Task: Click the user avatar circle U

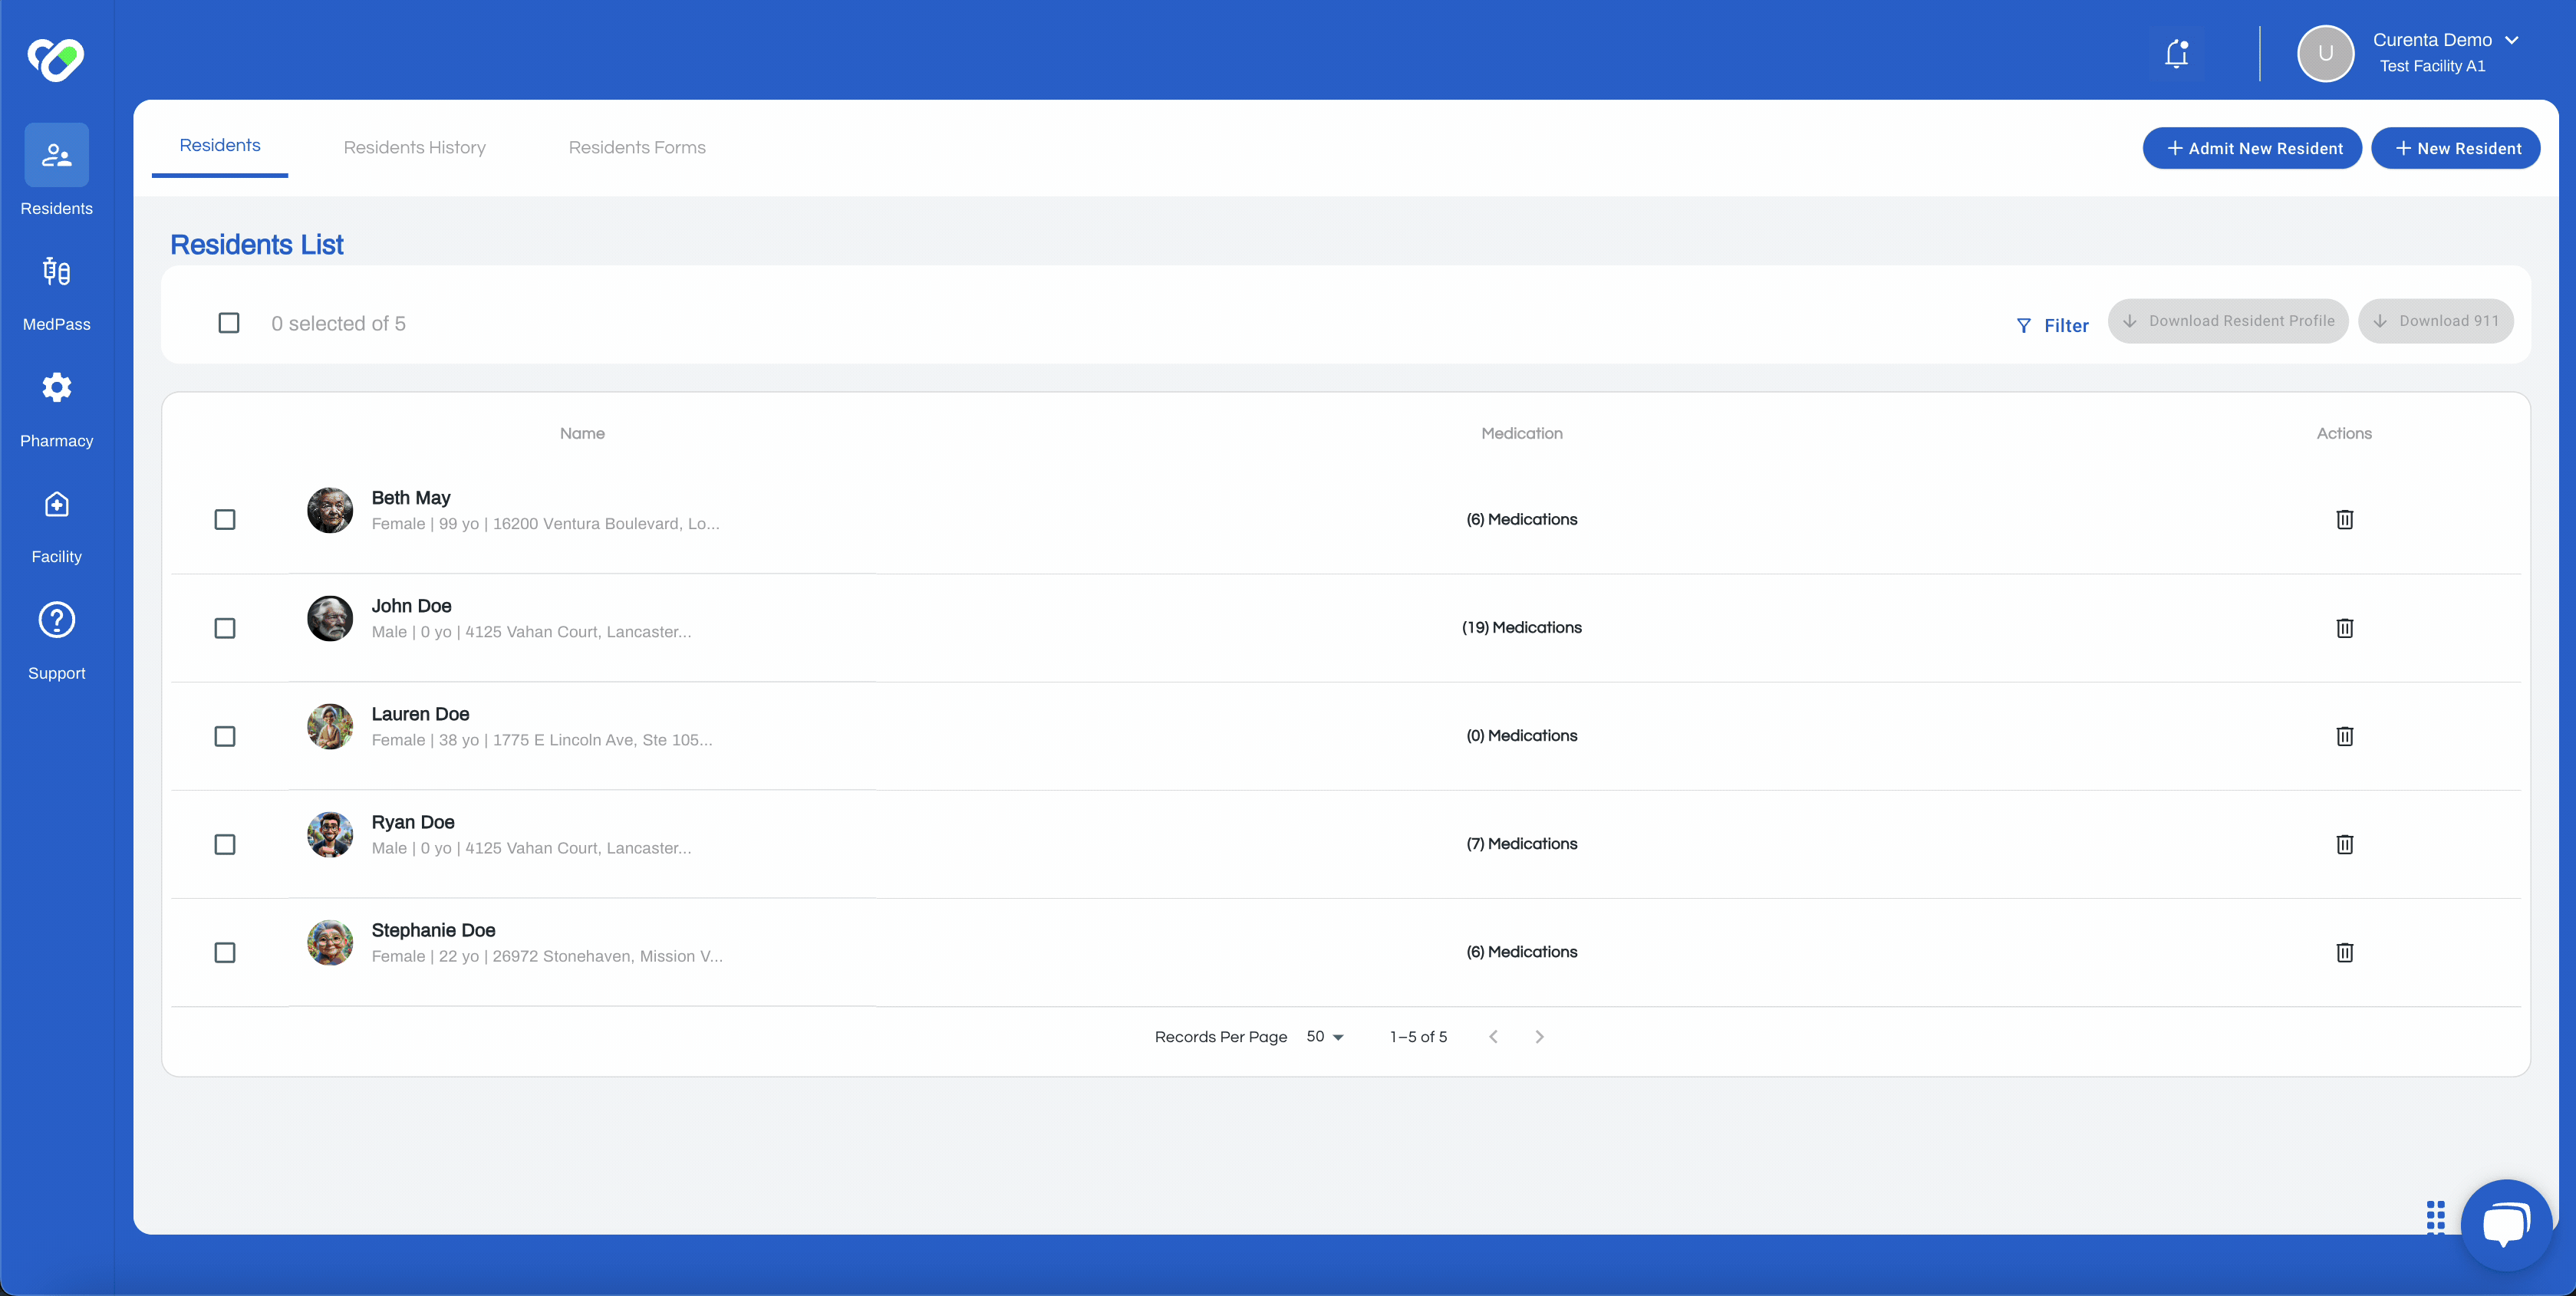Action: pos(2325,53)
